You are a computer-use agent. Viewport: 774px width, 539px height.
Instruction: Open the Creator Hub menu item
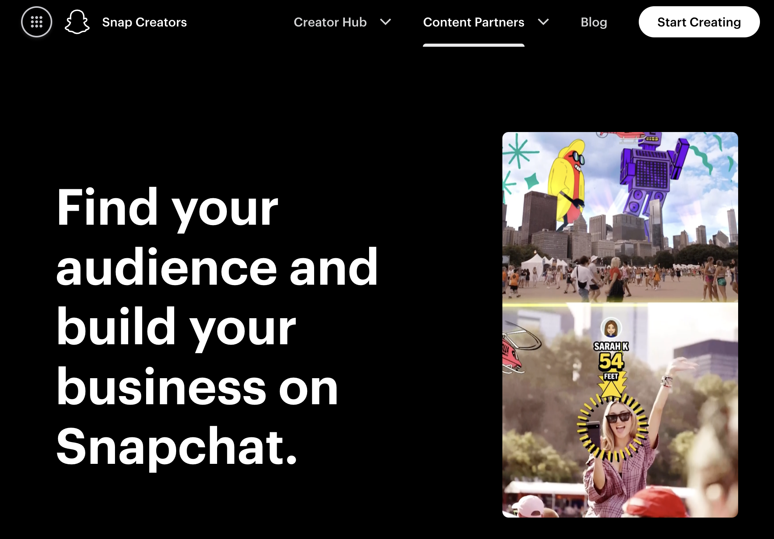[330, 22]
